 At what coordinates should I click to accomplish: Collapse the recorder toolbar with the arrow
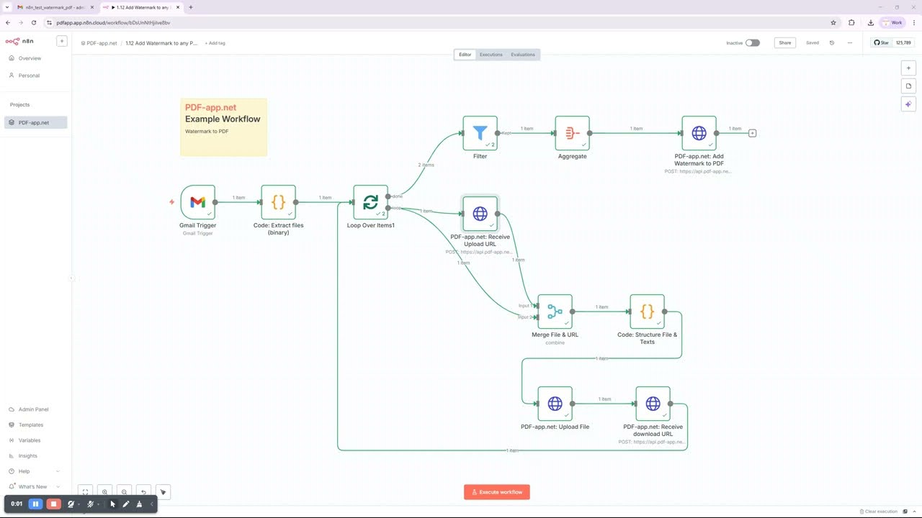151,504
